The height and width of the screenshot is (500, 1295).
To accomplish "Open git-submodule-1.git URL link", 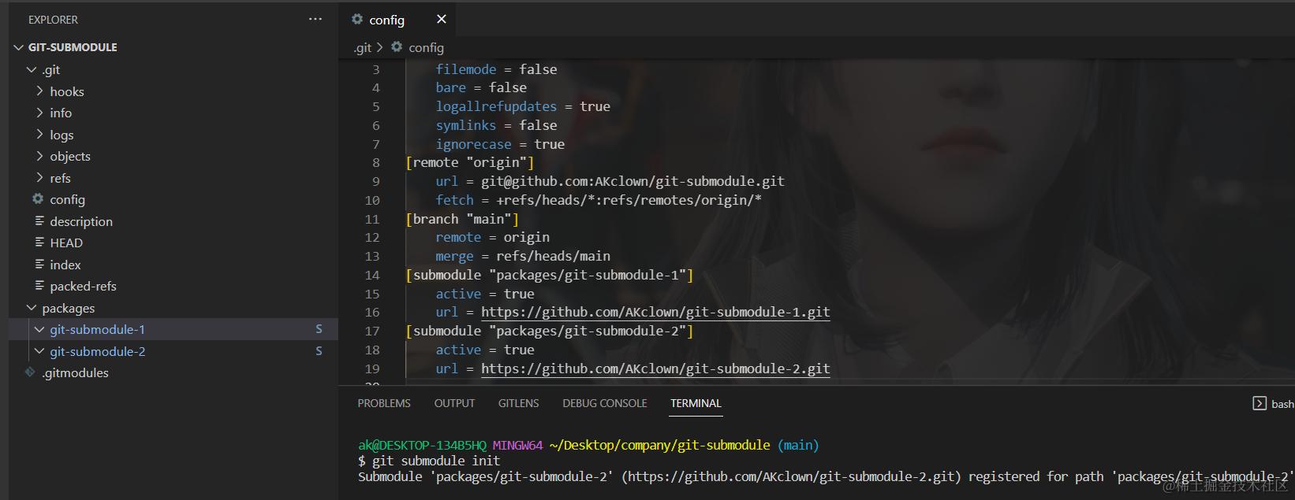I will pyautogui.click(x=655, y=312).
